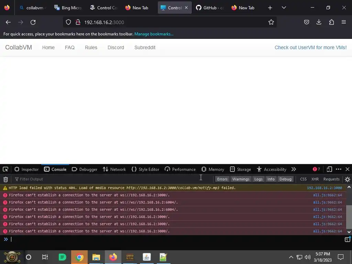The height and width of the screenshot is (264, 352).
Task: Click the console command input line
Action: coord(175,239)
